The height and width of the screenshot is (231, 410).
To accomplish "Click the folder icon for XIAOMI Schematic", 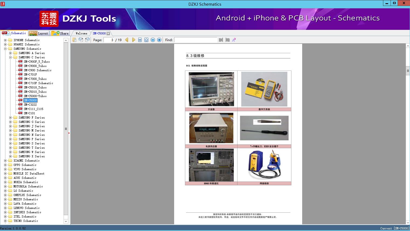I will tap(10, 160).
